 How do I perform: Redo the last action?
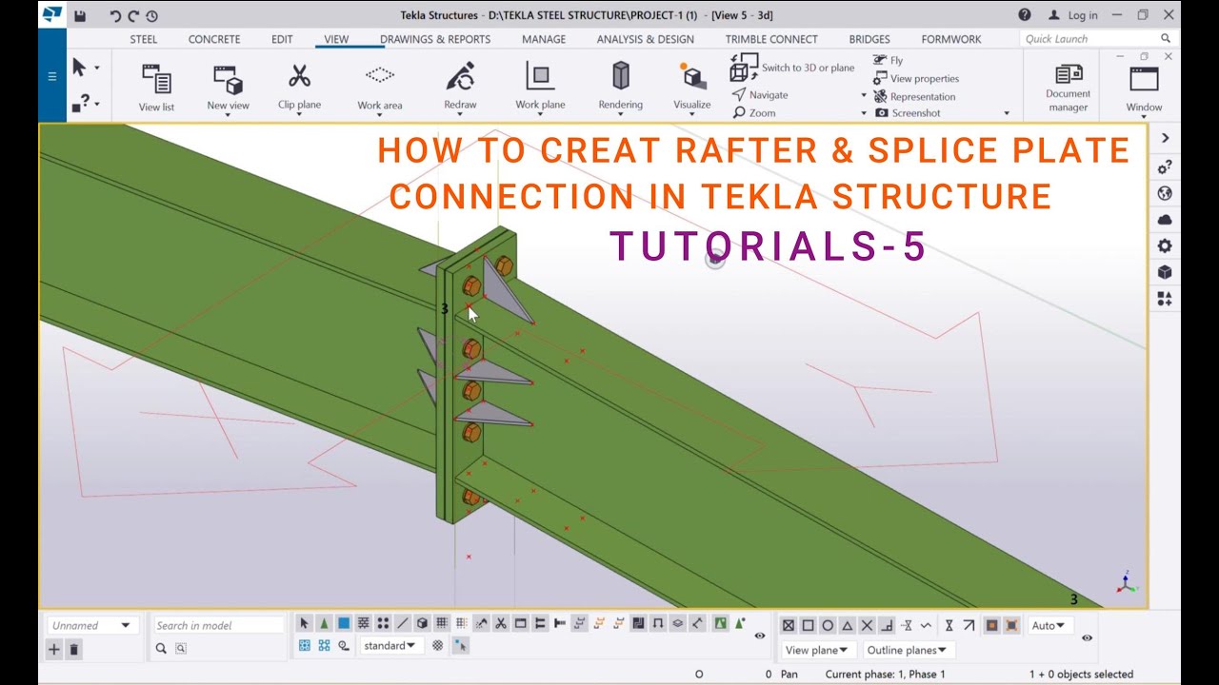point(133,15)
